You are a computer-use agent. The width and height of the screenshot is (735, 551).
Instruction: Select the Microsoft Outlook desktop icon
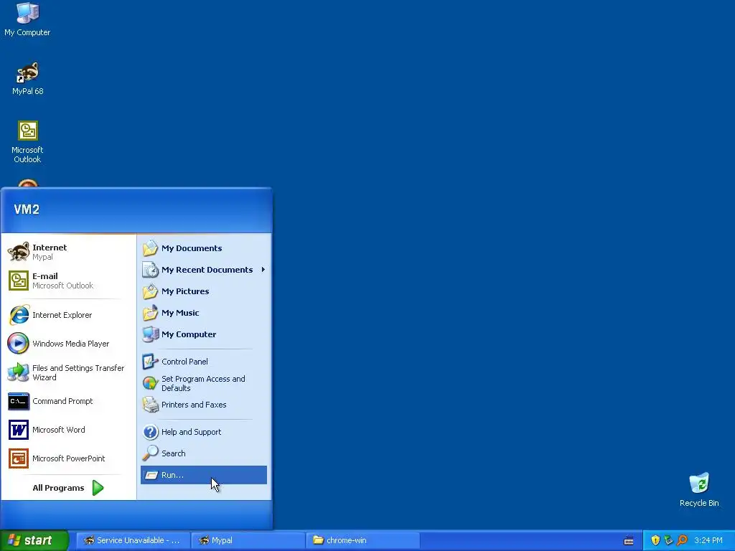[x=28, y=142]
